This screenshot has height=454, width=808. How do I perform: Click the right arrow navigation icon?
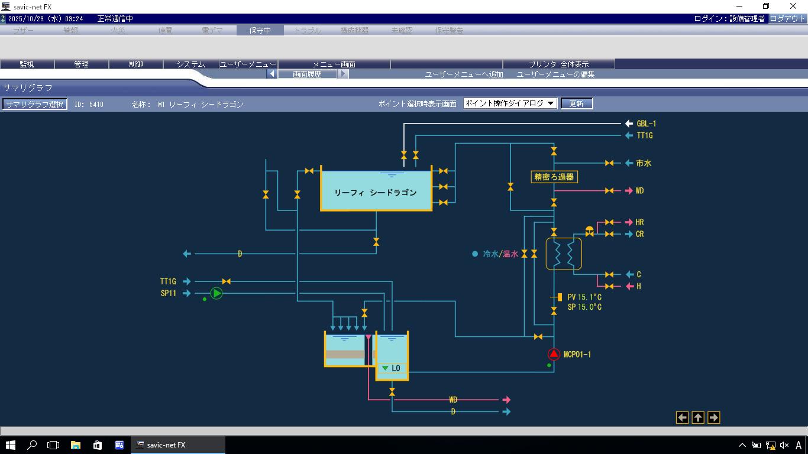[713, 417]
